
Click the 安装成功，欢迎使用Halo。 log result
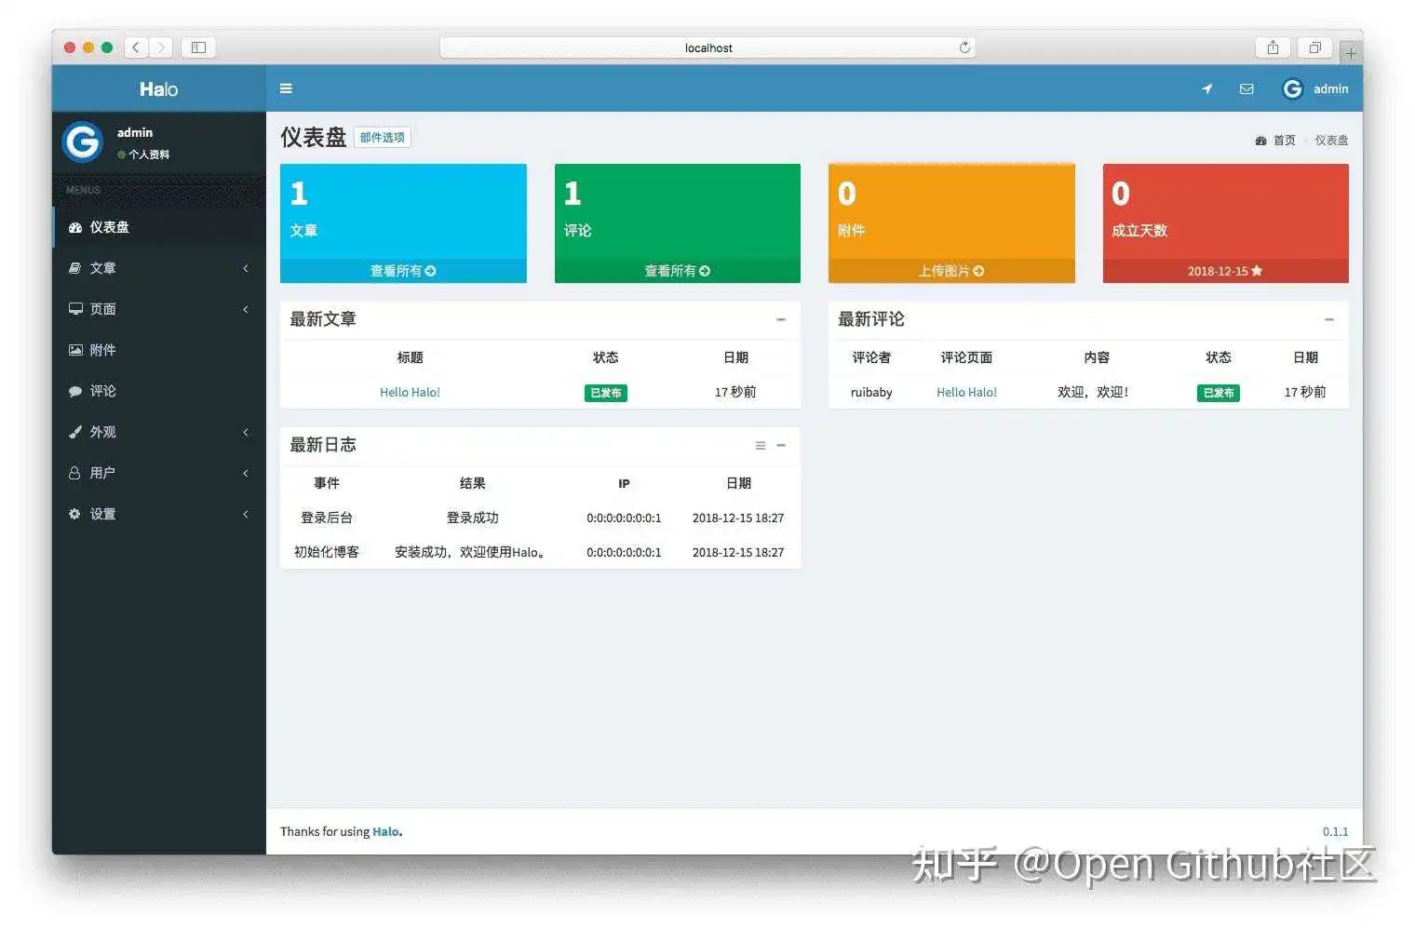[x=471, y=552]
